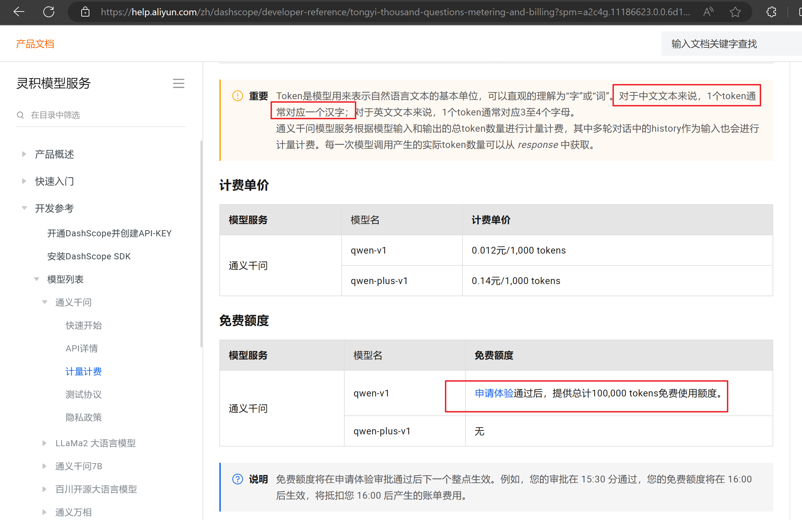Collapse the 模型列表 tree node

[x=37, y=279]
